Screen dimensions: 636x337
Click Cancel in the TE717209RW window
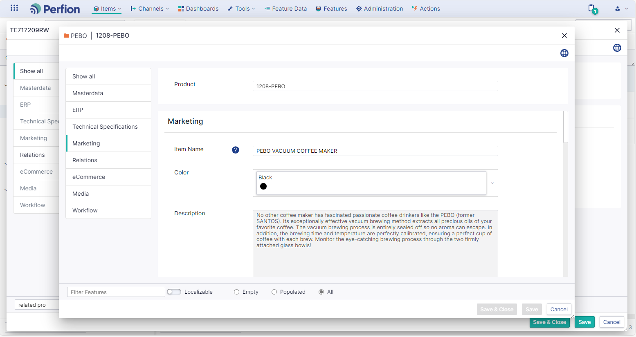pyautogui.click(x=612, y=322)
